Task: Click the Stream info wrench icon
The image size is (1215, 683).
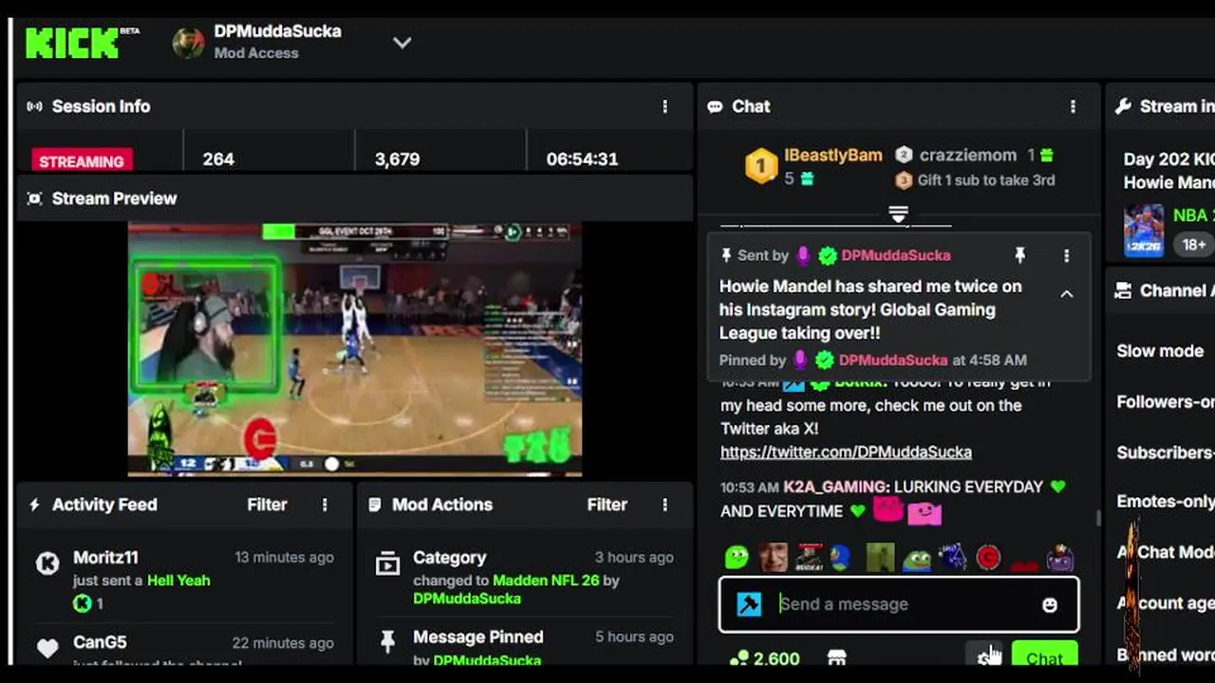Action: pos(1123,106)
